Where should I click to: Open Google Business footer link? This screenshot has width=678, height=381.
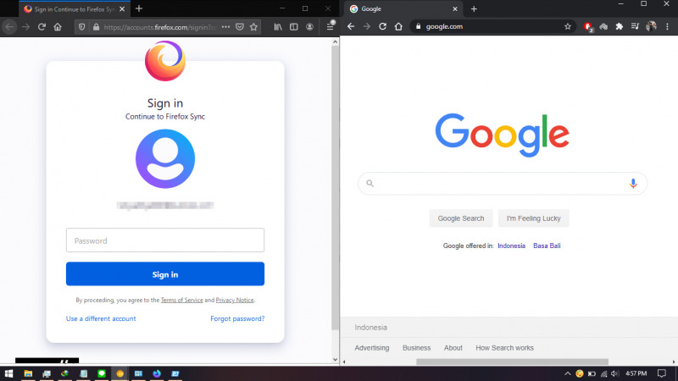pos(416,348)
